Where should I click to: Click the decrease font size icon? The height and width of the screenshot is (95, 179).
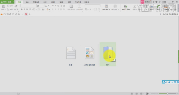point(49,6)
